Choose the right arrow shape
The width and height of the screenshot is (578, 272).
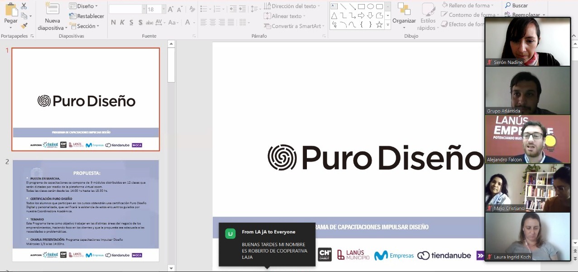361,16
